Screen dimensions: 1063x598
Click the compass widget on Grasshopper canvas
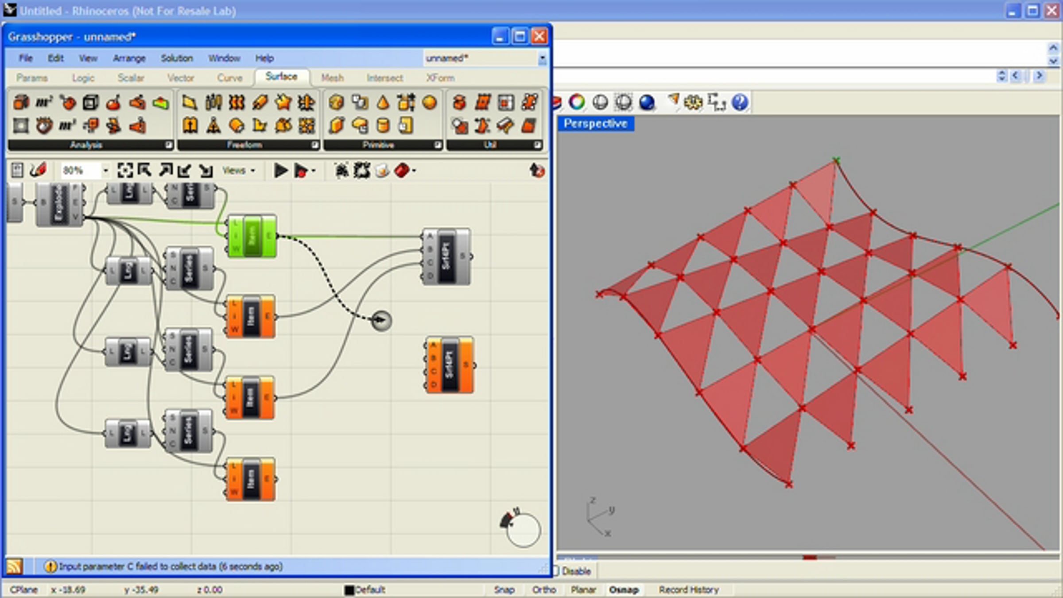[x=521, y=528]
